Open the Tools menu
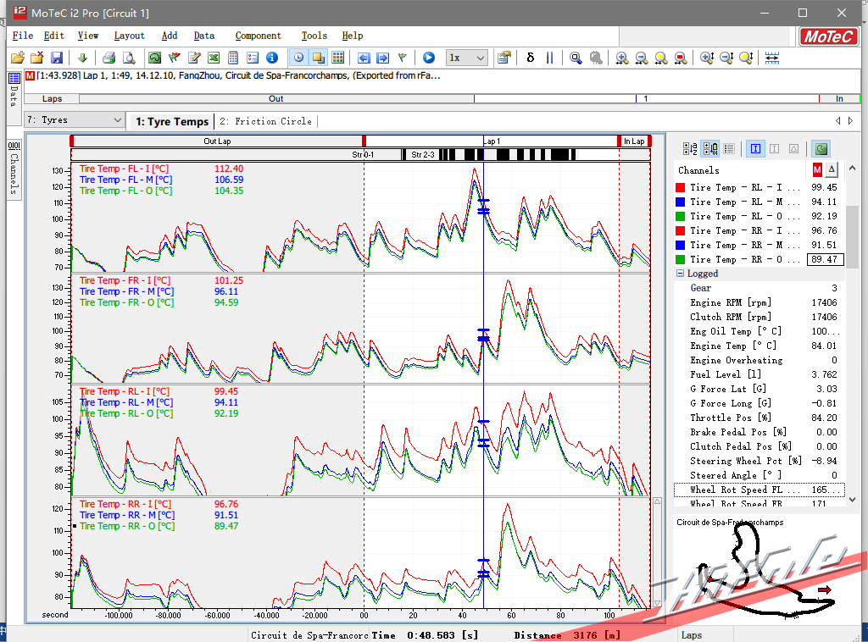This screenshot has height=642, width=868. click(x=314, y=36)
